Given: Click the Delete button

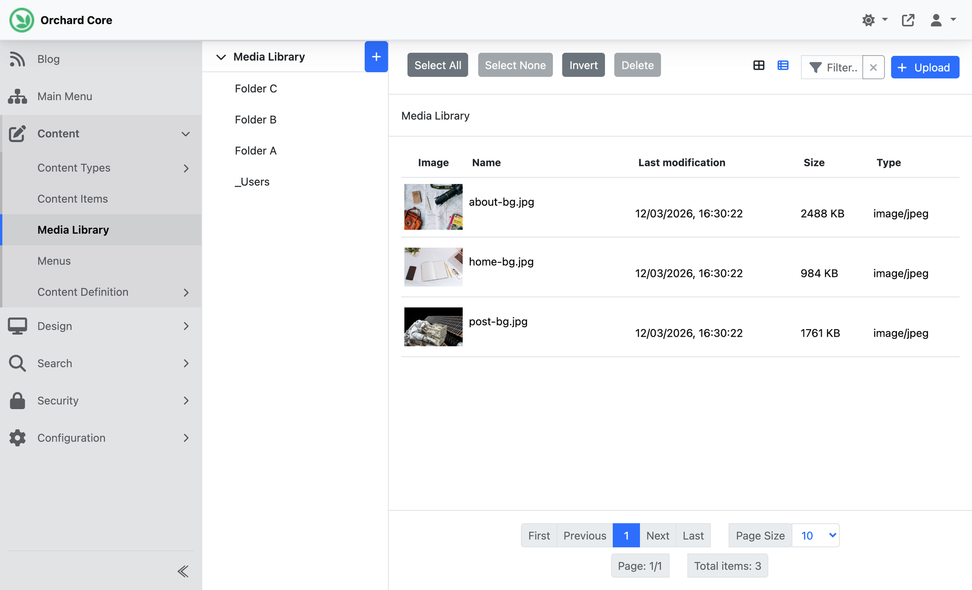Looking at the screenshot, I should (x=637, y=65).
